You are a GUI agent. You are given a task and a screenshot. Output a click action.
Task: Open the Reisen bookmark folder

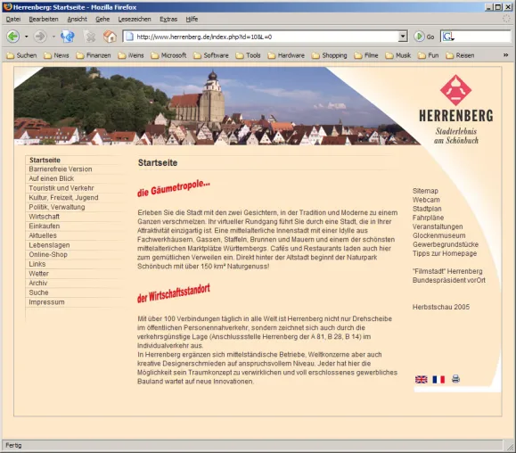tap(460, 55)
